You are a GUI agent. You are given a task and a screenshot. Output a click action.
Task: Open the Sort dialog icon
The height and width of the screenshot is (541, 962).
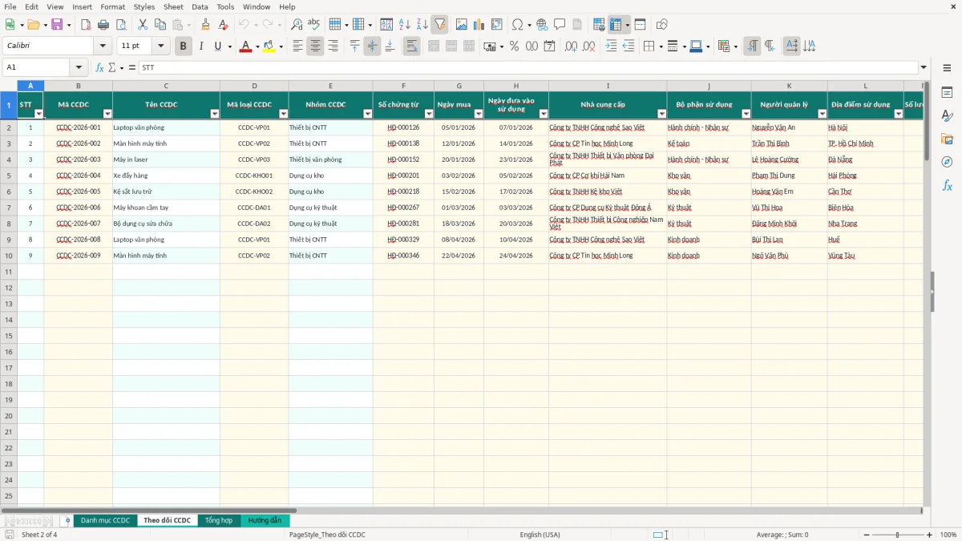pyautogui.click(x=386, y=25)
